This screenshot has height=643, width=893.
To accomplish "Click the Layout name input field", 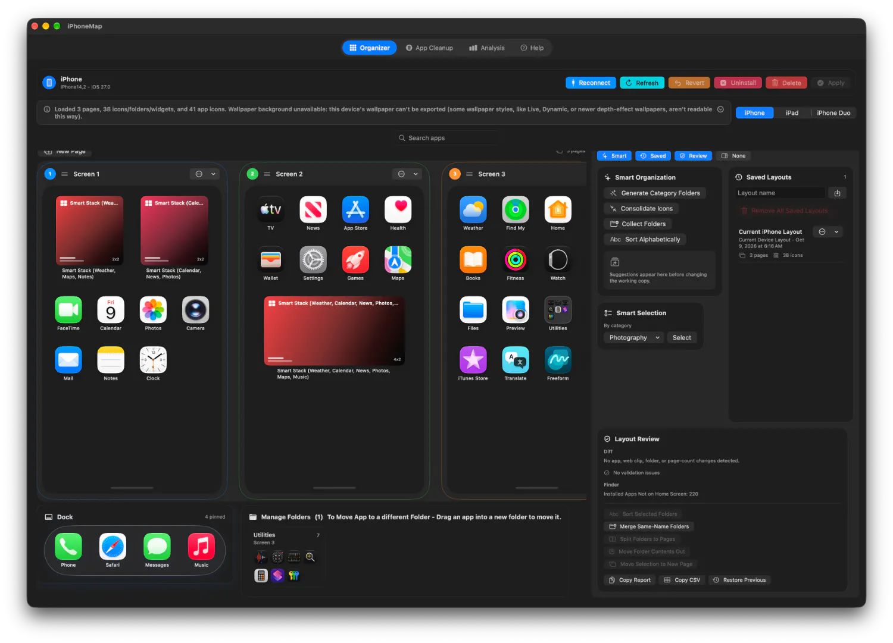I will (x=780, y=193).
